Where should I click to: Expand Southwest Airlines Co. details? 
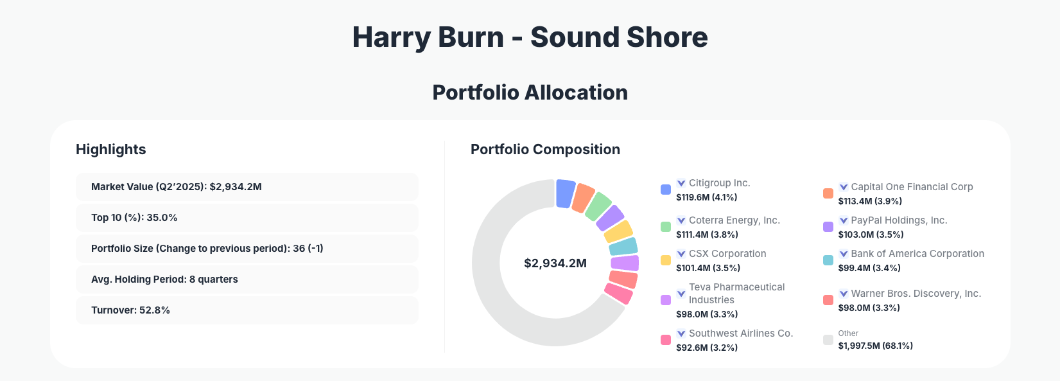pos(681,333)
